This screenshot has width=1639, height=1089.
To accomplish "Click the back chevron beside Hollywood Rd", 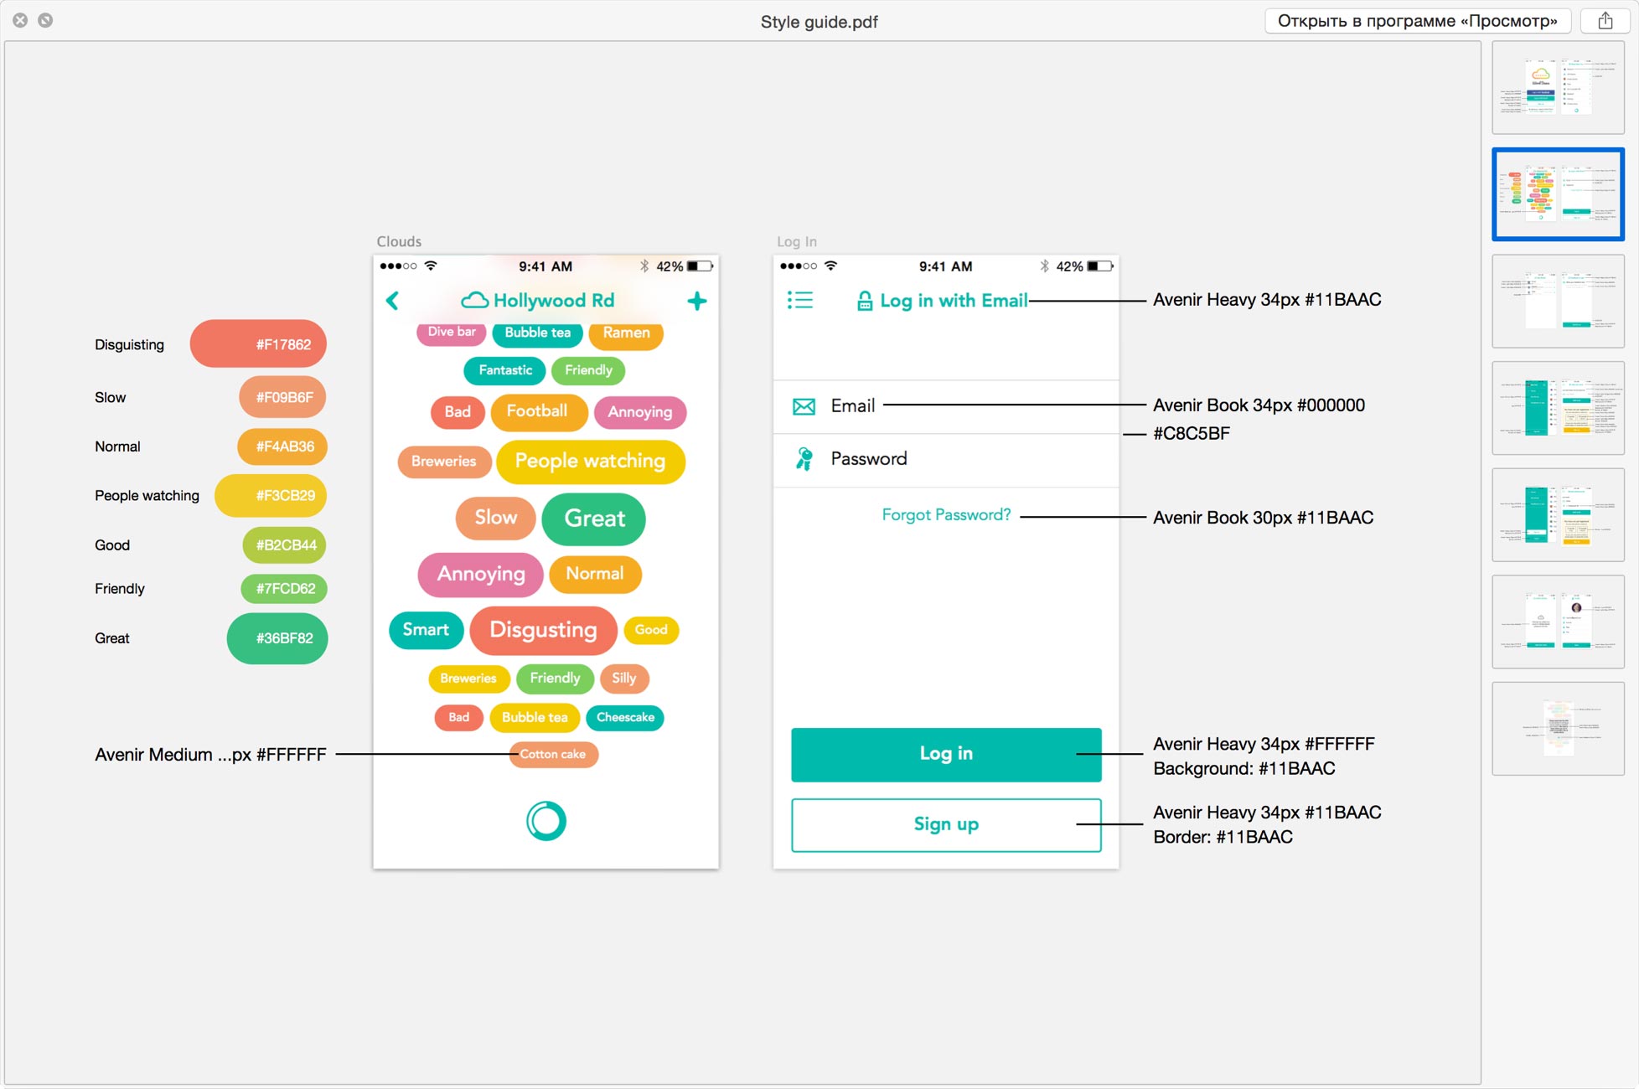I will click(x=392, y=301).
